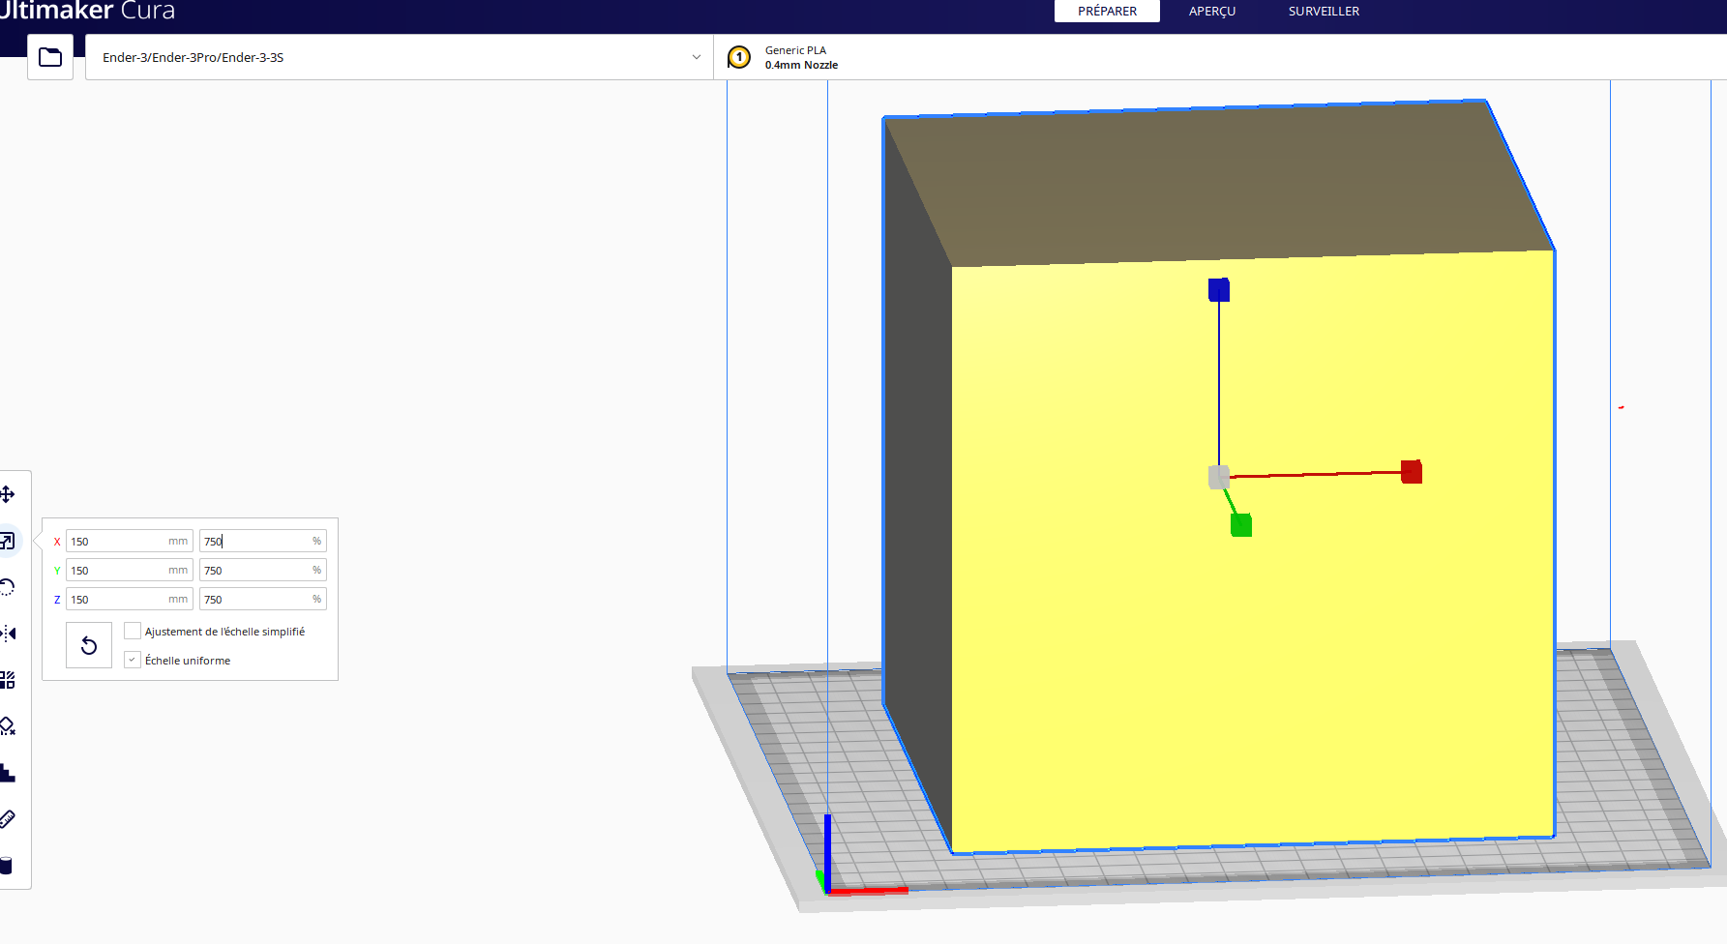Screen dimensions: 1727x944
Task: Select the Move tool in left toolbar
Action: coord(7,494)
